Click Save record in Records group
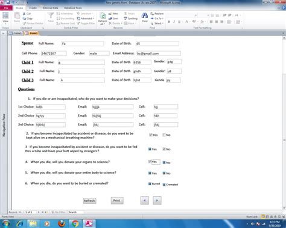 tap(113, 19)
